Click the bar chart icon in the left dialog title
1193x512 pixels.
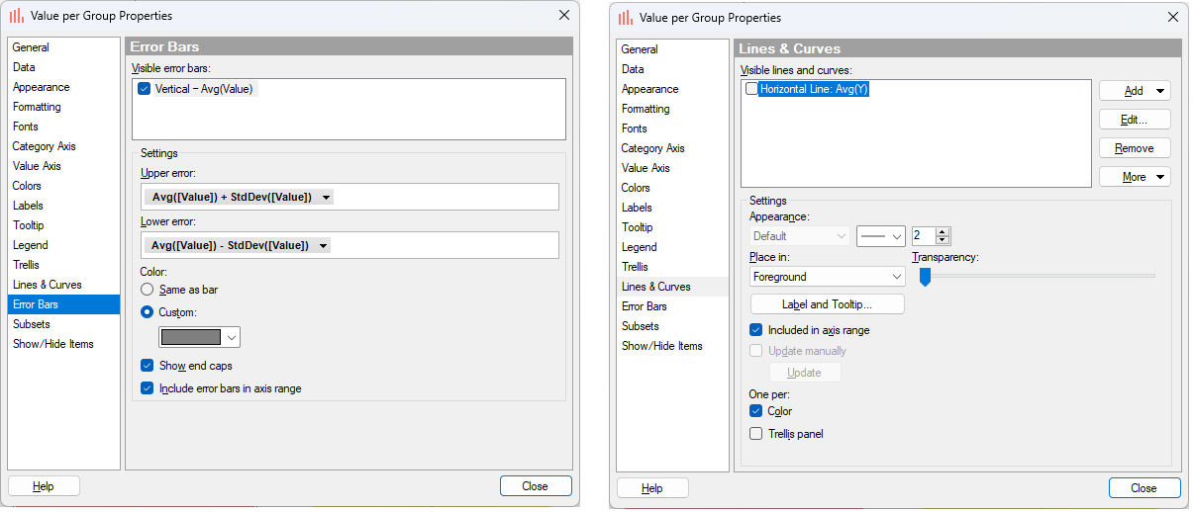click(17, 16)
